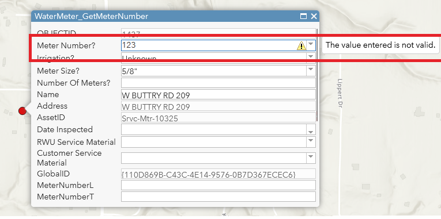Click the WaterMeter_GetMeterNumber popup title
The image size is (441, 219).
[91, 16]
